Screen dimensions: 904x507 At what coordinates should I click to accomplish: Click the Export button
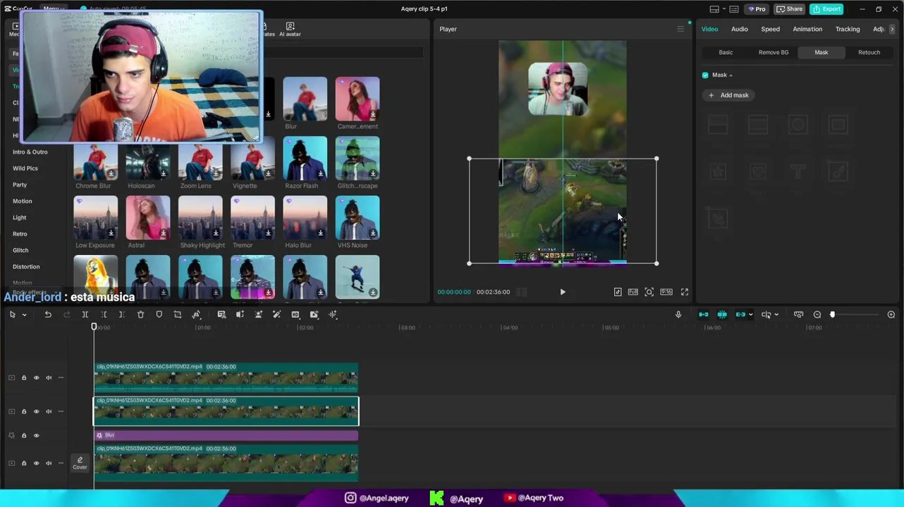coord(826,9)
